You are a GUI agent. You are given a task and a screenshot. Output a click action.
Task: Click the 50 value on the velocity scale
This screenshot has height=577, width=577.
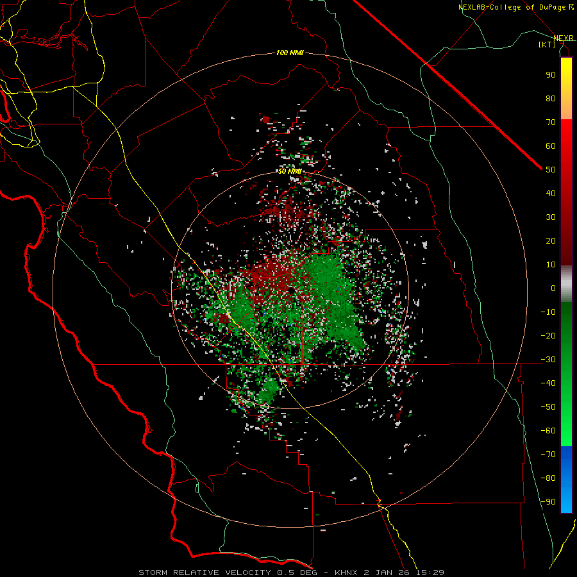click(x=551, y=170)
